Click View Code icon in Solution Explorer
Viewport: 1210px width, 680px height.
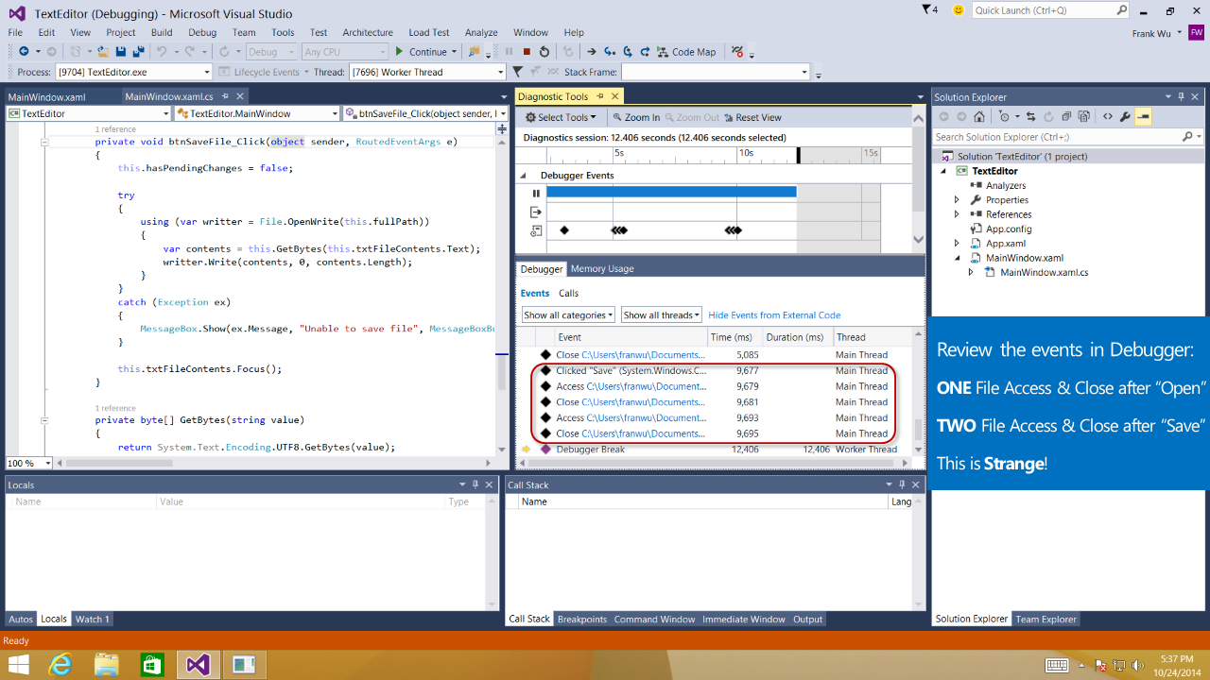point(1107,117)
